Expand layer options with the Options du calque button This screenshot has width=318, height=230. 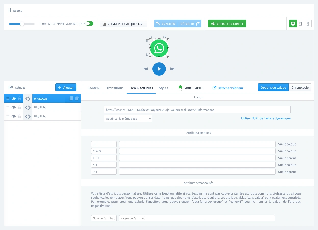273,87
